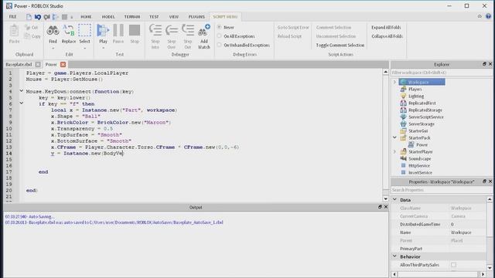Toggle the AllowThirdPartySales checkbox

coord(454,265)
